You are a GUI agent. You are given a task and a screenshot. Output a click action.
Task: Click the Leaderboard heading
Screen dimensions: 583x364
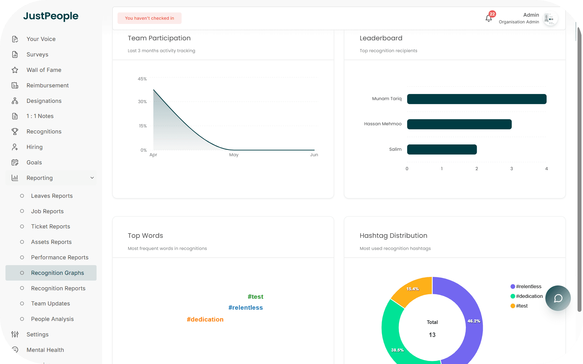point(381,38)
